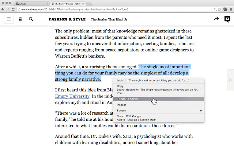Choose Copy in the context menu
Image resolution: width=234 pixels, height=146 pixels.
click(x=120, y=86)
